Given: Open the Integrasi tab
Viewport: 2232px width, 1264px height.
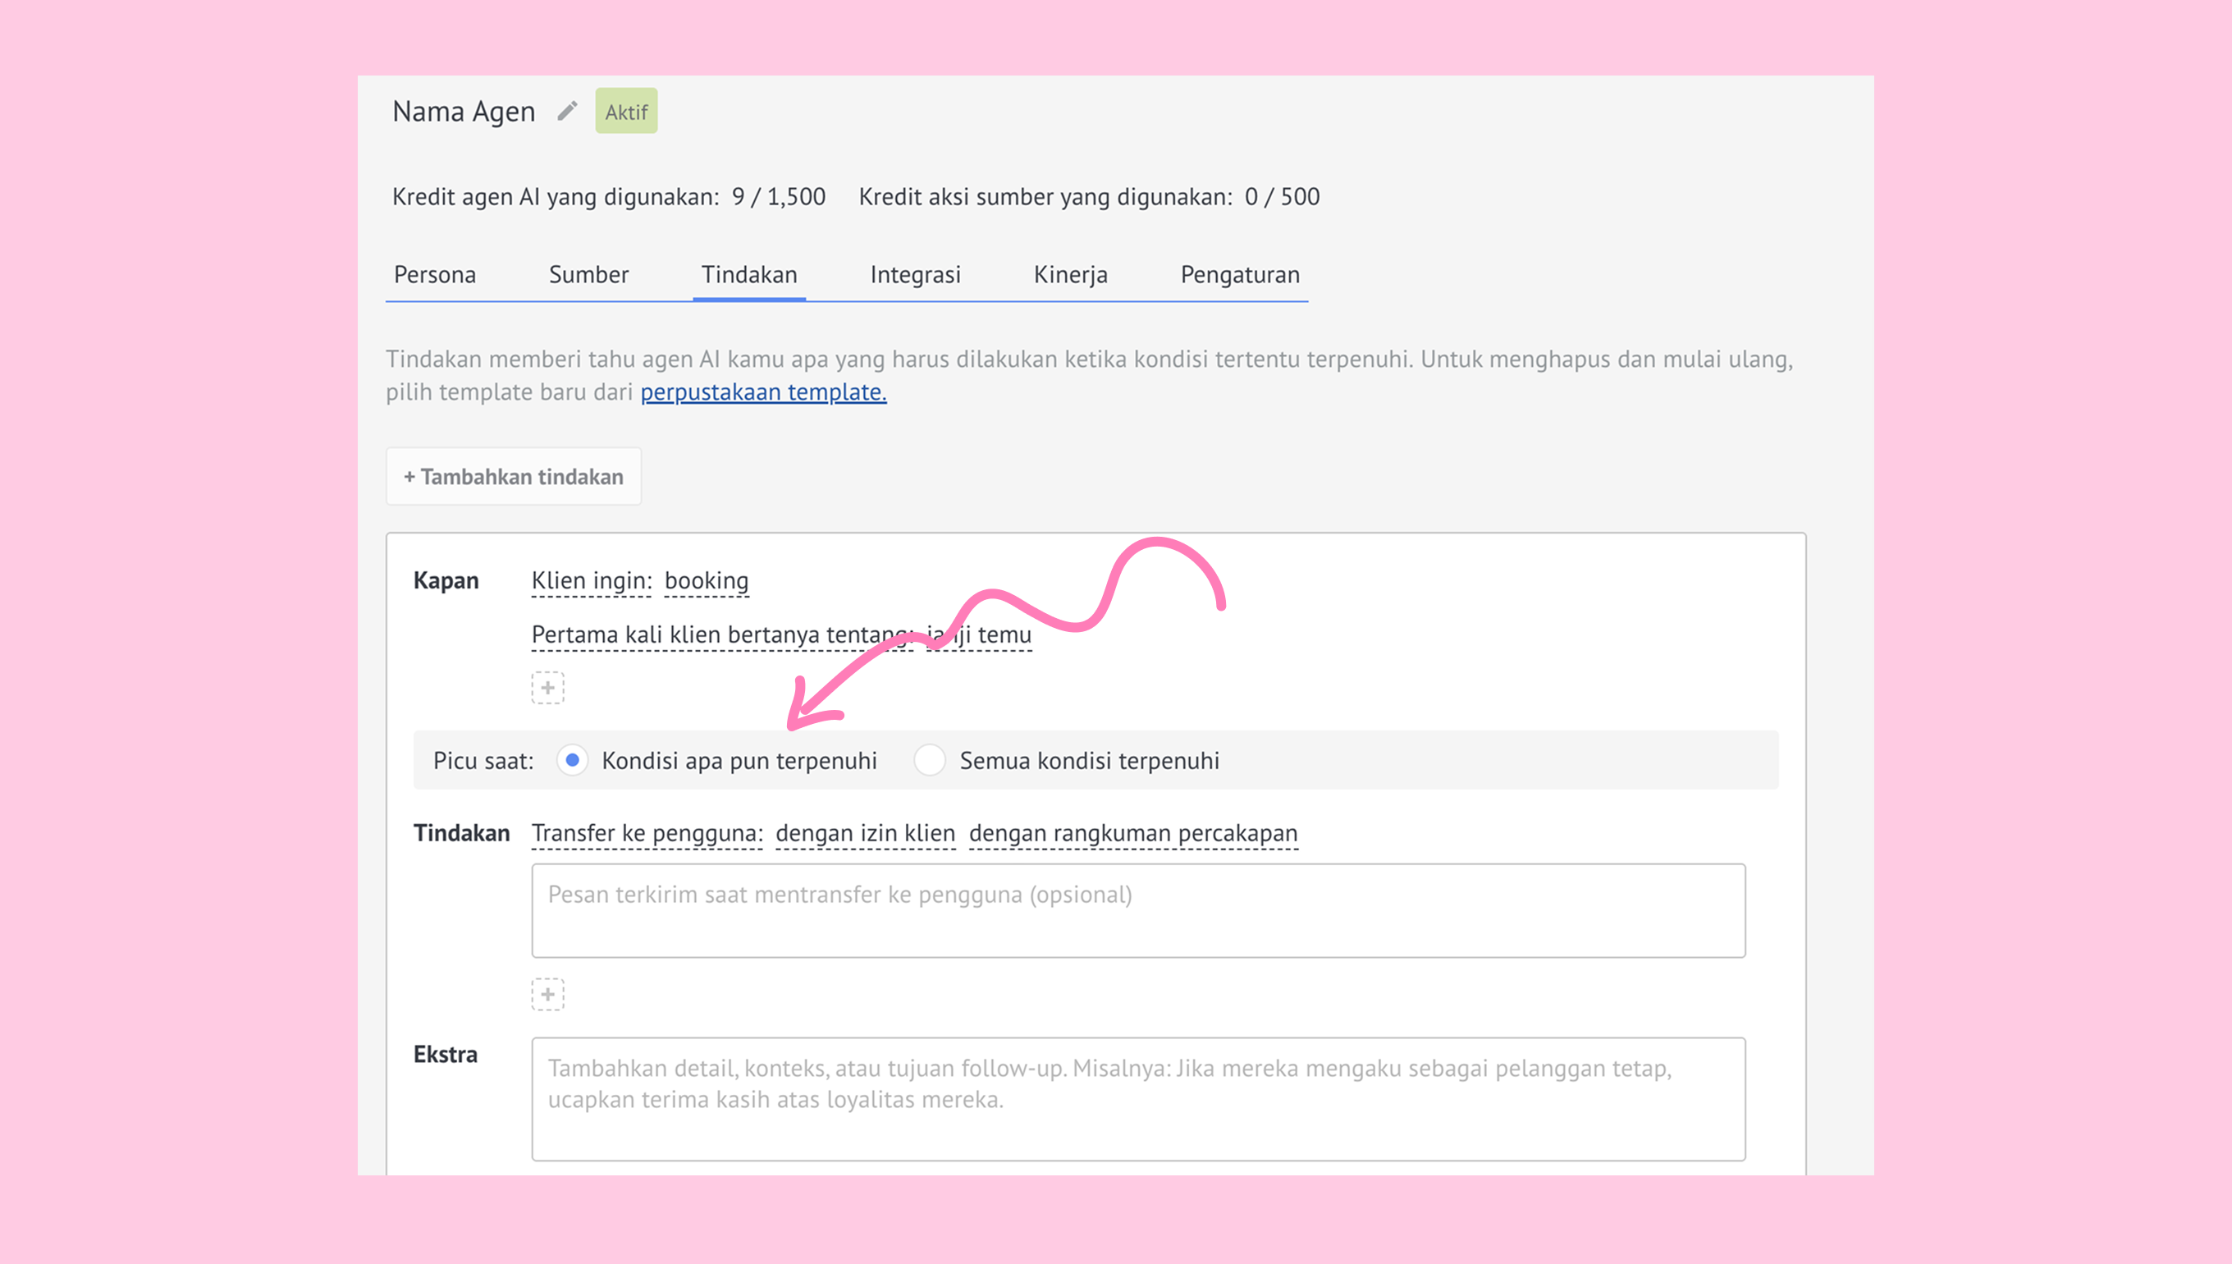Looking at the screenshot, I should [x=915, y=274].
